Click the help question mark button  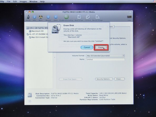click(x=30, y=101)
